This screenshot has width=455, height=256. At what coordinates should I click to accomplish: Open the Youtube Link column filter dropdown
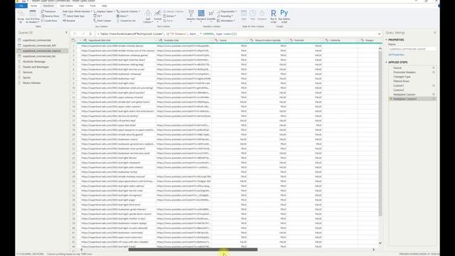pos(212,40)
